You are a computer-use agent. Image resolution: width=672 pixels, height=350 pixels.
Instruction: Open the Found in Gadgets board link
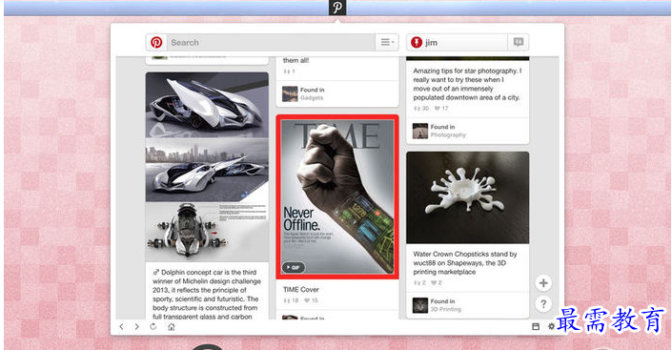click(312, 93)
